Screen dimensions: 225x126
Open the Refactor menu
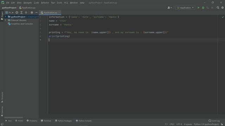[45, 3]
